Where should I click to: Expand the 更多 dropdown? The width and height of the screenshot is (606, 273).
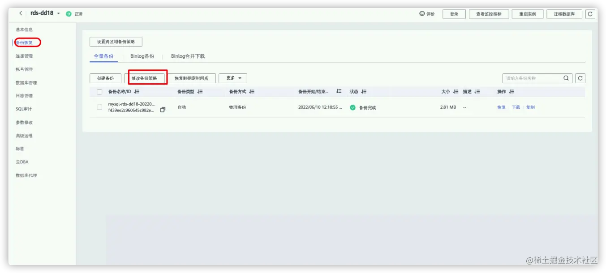(x=233, y=78)
